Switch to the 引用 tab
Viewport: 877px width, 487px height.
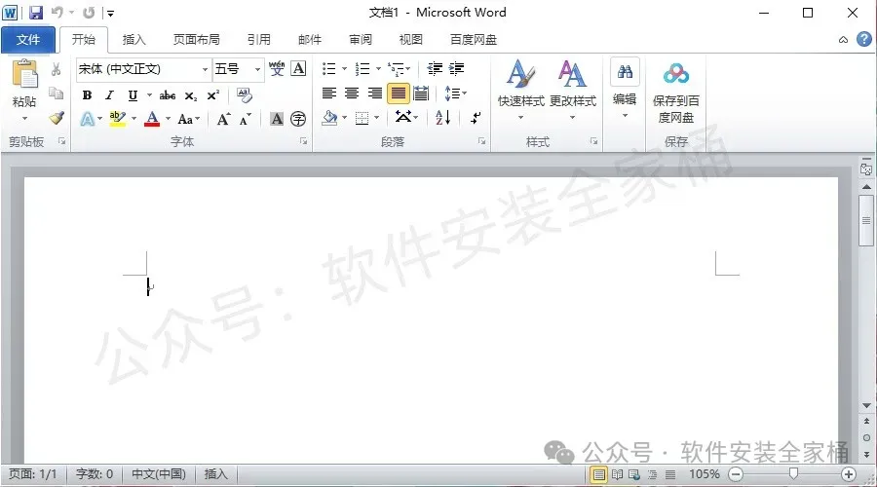pos(258,40)
